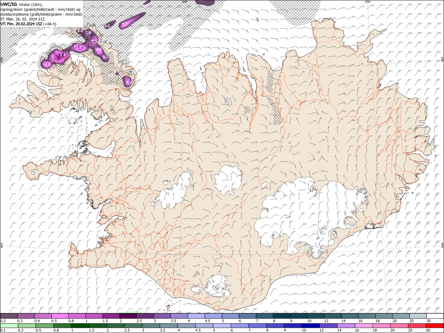Select the 'rigning/skúrir' legend description line
Screen dimensions: 444x333
click(x=41, y=9)
